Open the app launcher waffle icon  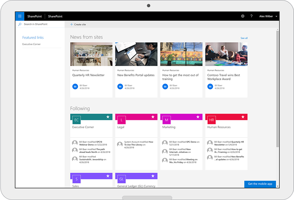click(x=20, y=16)
